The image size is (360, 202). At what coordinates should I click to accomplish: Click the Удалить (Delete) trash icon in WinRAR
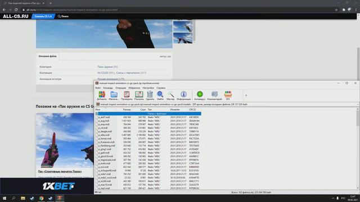coord(150,94)
